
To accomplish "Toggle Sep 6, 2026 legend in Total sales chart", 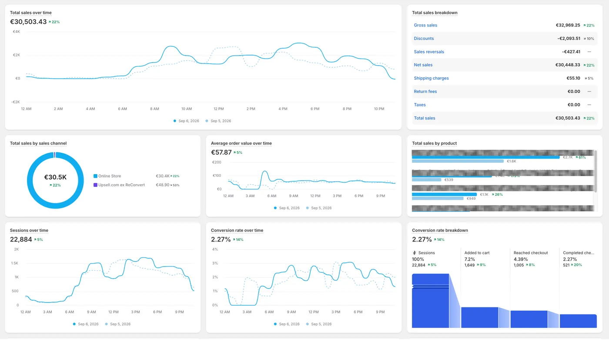I will 186,121.
